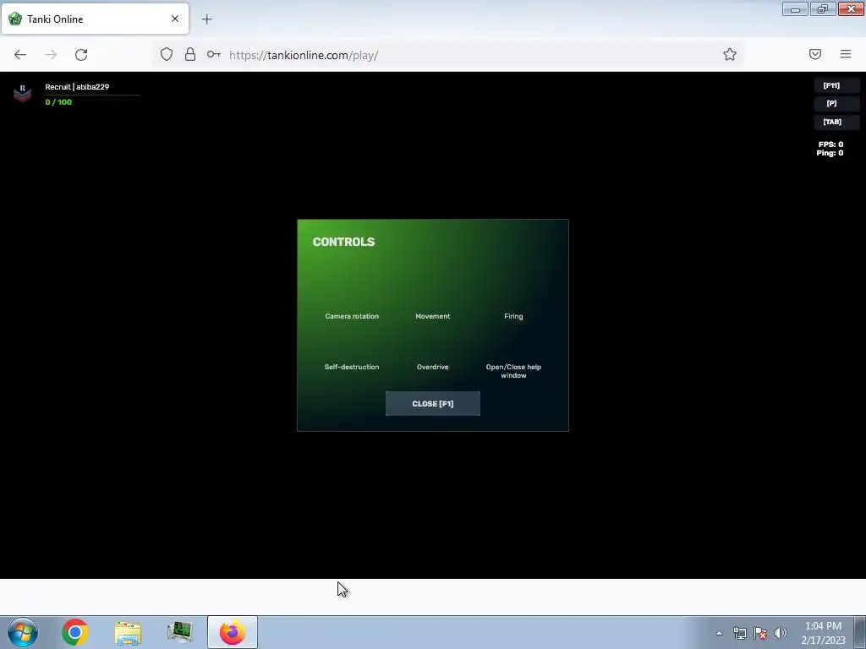Click the Firing label
The width and height of the screenshot is (866, 649).
513,316
